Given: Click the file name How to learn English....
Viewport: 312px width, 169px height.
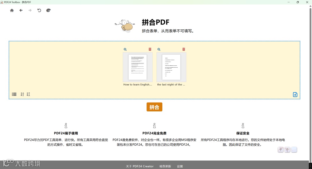Looking at the screenshot, I should tap(138, 85).
